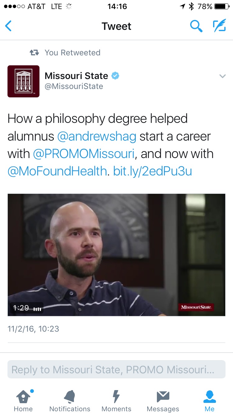Open the Notifications tab
The image size is (233, 415).
(70, 401)
